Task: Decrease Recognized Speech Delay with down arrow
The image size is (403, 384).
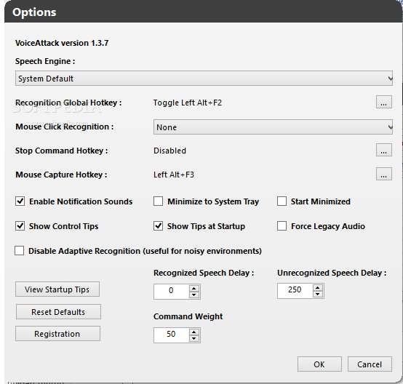Action: [194, 295]
